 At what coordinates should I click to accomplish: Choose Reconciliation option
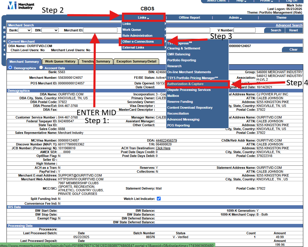[x=197, y=113]
